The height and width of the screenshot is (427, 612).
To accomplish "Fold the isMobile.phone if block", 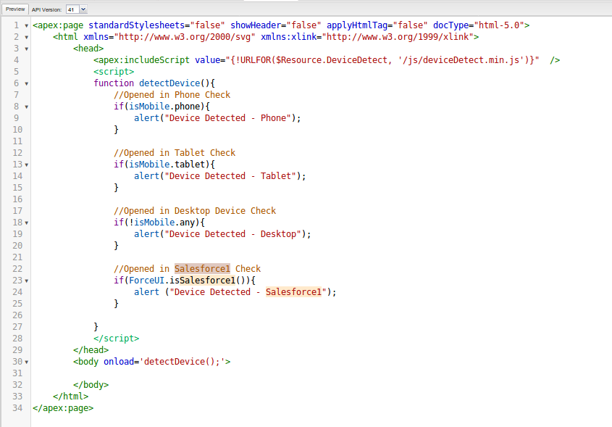I will pyautogui.click(x=27, y=107).
